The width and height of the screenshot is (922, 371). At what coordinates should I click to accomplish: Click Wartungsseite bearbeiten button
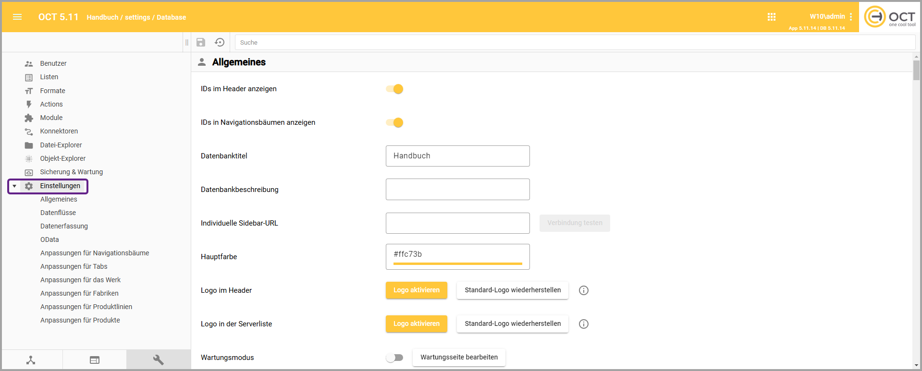click(x=459, y=358)
